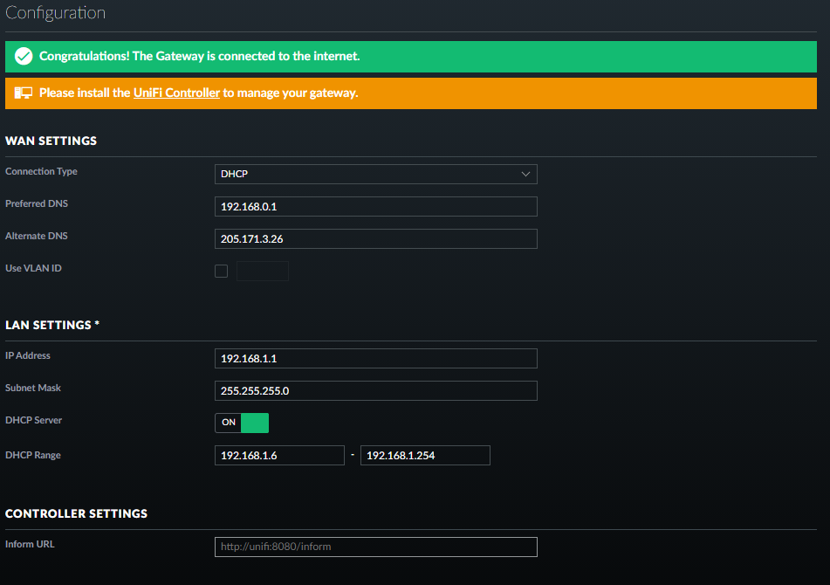Click the Use VLAN ID label
The height and width of the screenshot is (585, 830).
(33, 268)
